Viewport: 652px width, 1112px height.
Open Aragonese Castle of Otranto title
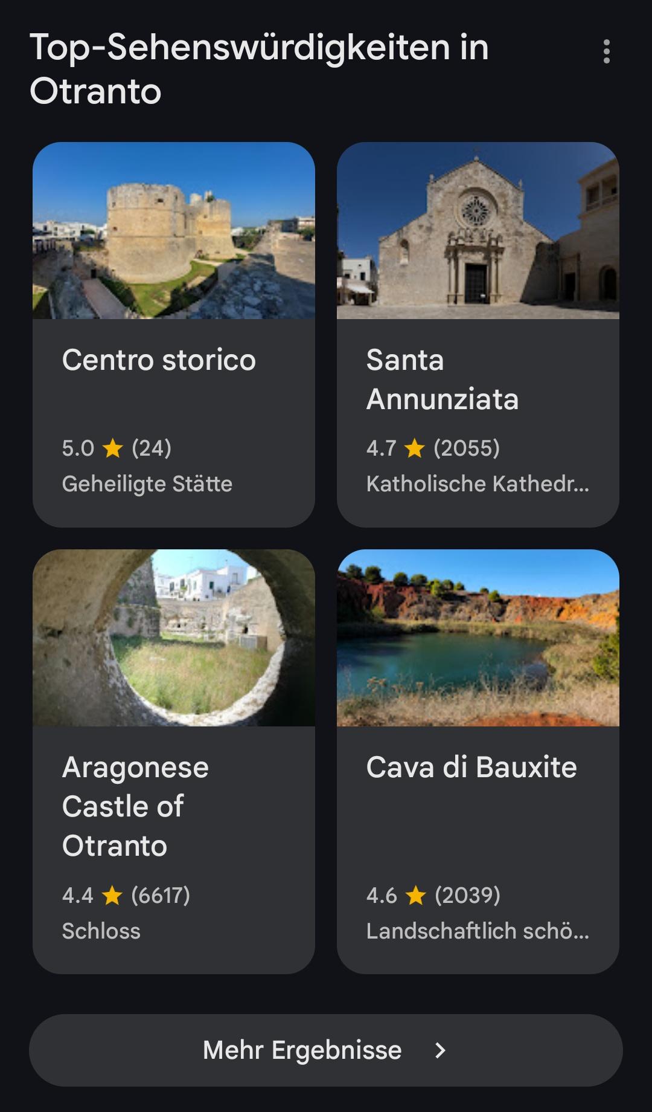[135, 806]
